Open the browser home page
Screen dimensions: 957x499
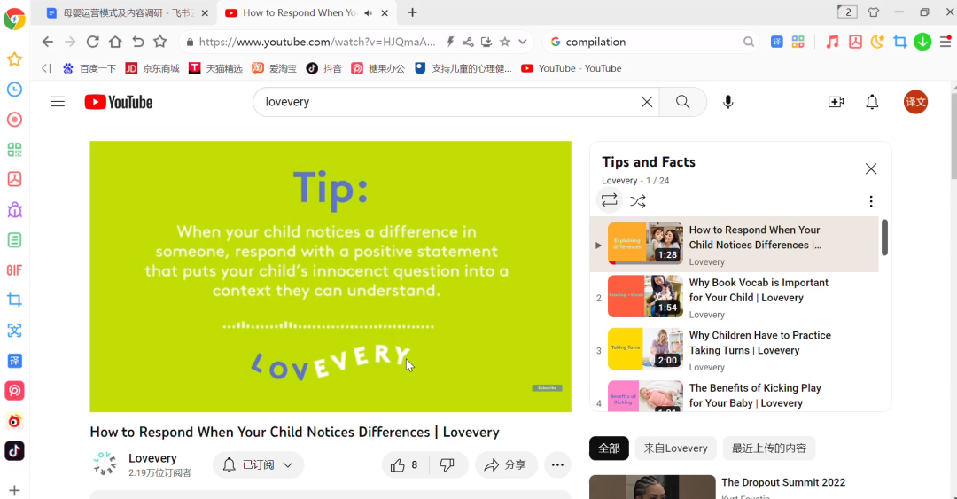point(115,42)
